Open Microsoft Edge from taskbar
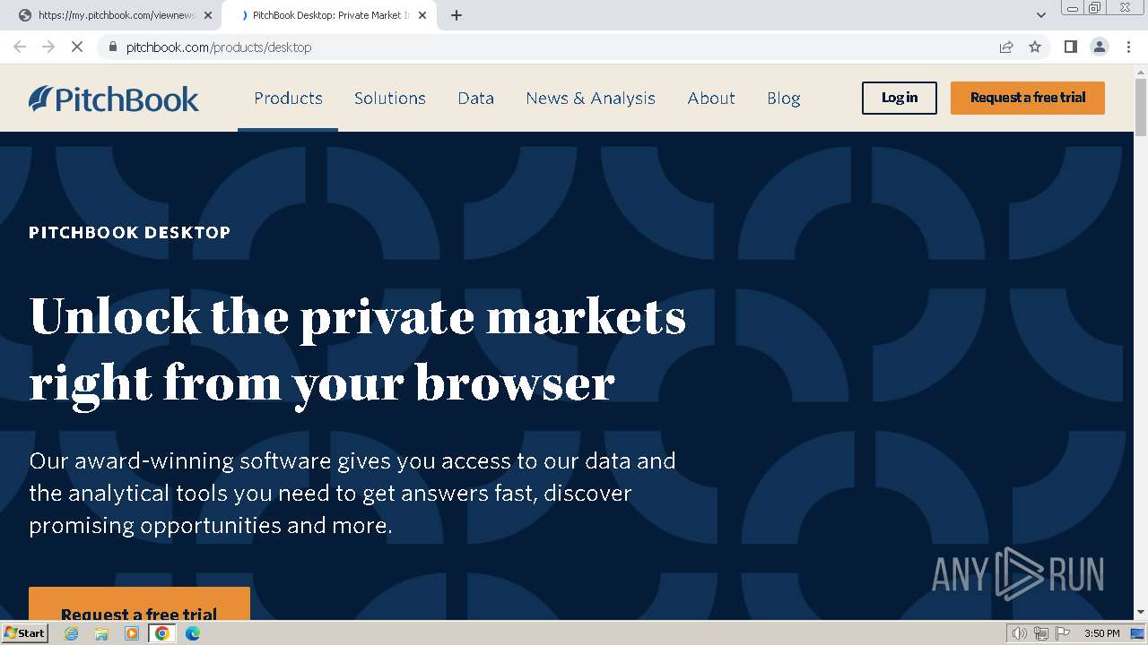 point(193,633)
